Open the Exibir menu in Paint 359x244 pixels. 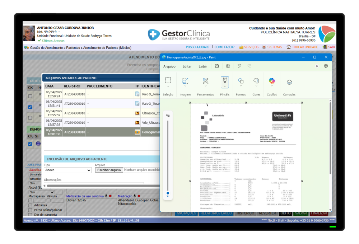point(202,66)
